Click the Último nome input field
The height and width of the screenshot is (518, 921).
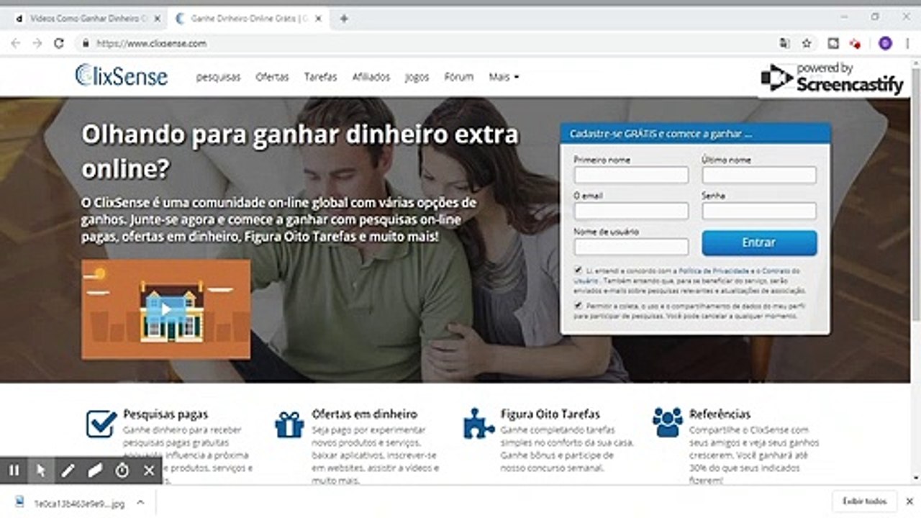click(x=759, y=175)
